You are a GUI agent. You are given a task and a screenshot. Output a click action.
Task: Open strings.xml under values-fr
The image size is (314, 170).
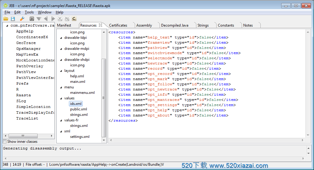[79, 126]
